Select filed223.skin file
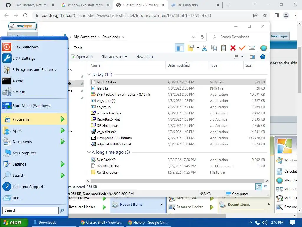 click(178, 82)
